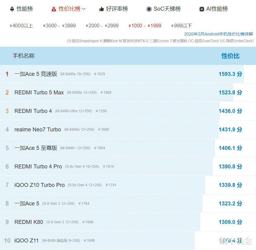Screen dimensions: 256x250
Task: Click the red money bag icon beside 性价比榜
Action: click(x=54, y=9)
